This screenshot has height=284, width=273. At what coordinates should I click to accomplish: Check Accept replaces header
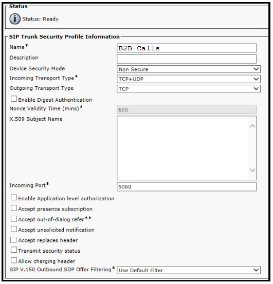click(13, 240)
